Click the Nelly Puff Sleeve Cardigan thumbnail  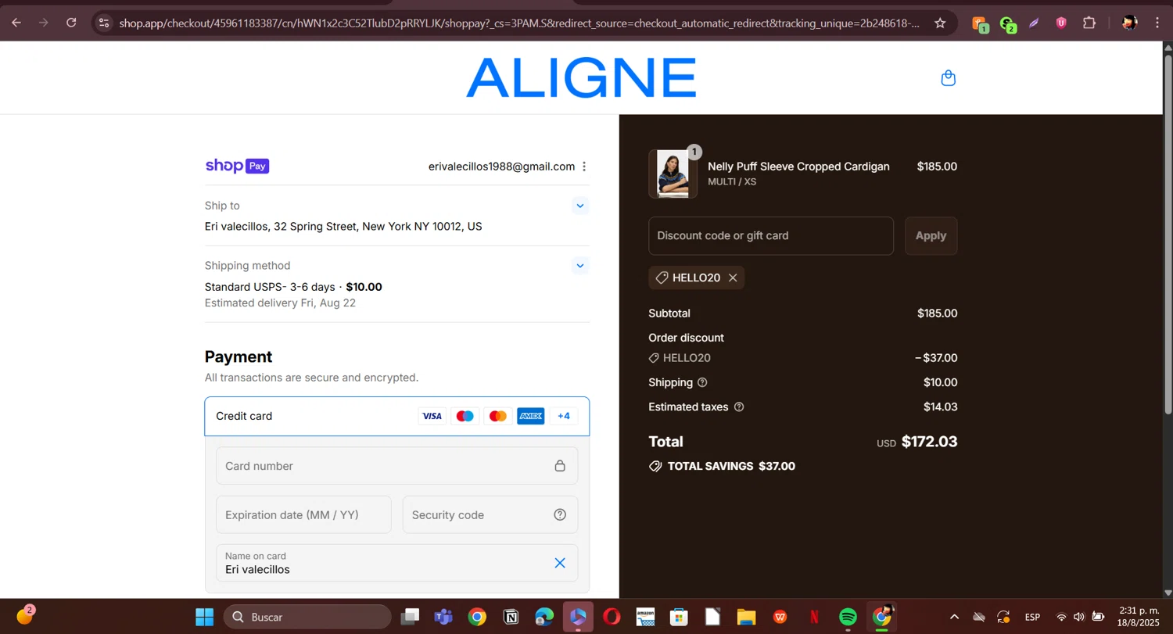point(673,174)
